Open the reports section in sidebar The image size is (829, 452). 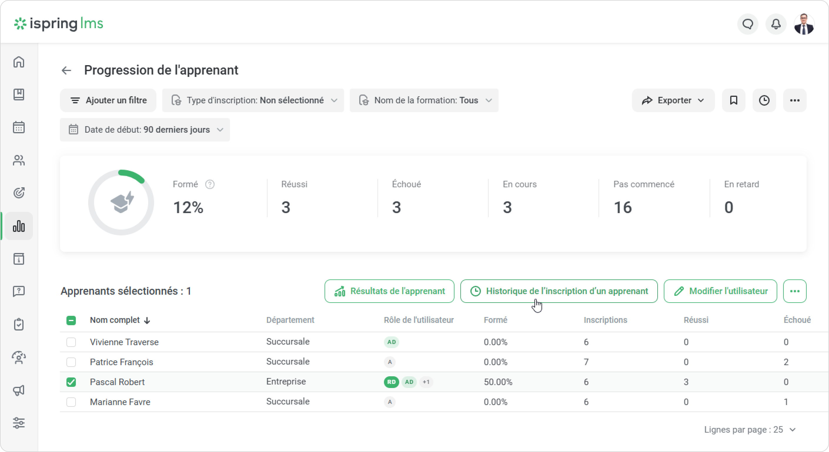point(19,226)
